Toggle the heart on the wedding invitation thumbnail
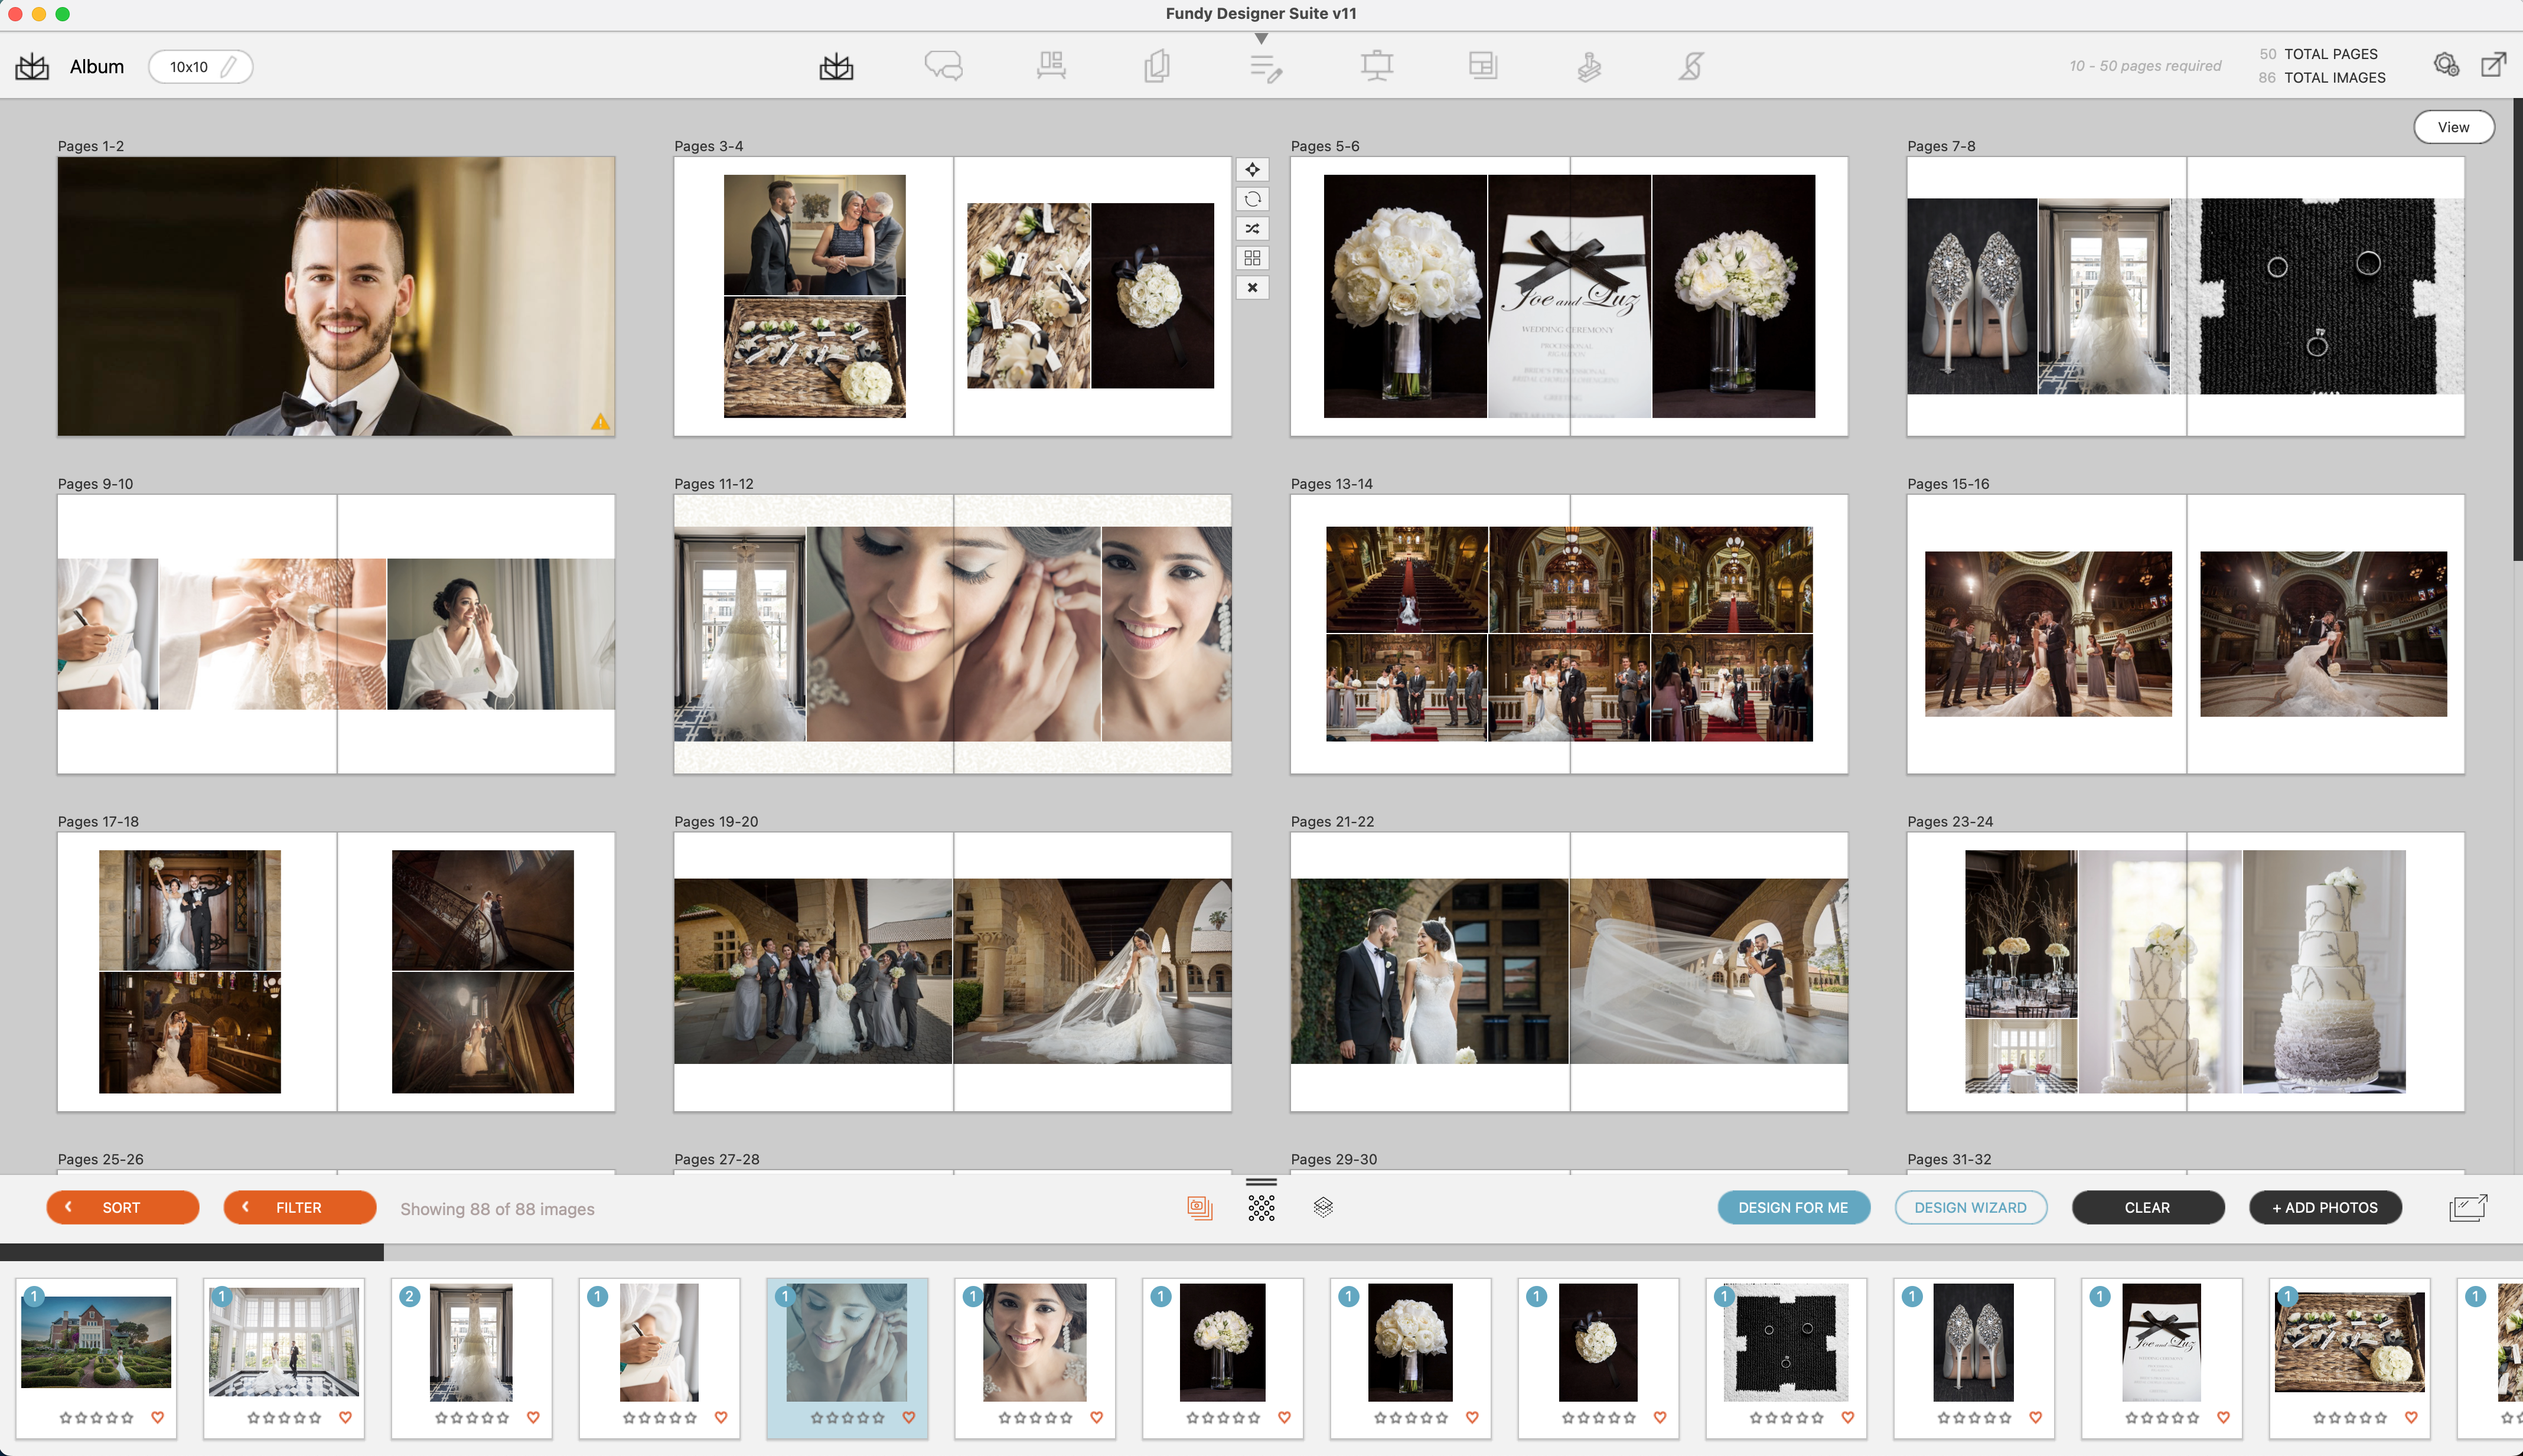 click(2223, 1417)
